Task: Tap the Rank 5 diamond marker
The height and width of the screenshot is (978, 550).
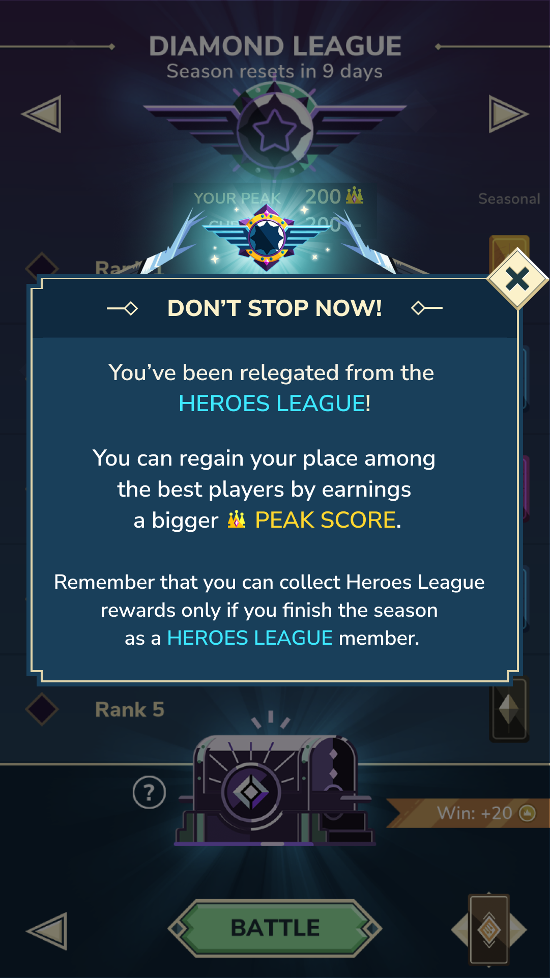Action: (x=42, y=709)
